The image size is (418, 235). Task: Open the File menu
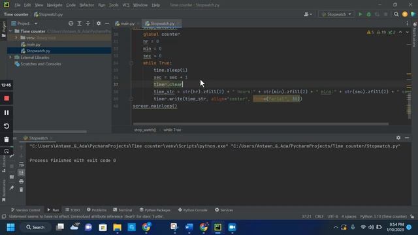click(18, 5)
